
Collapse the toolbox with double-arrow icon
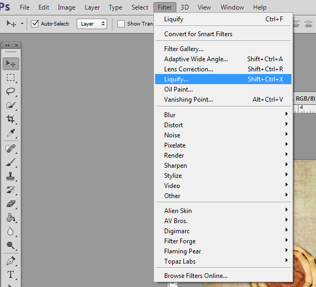(7, 45)
